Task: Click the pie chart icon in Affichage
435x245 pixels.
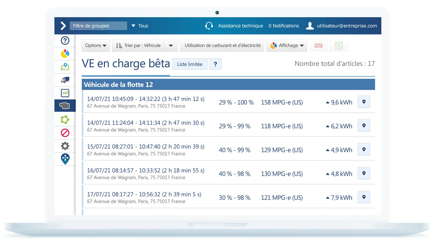Action: (x=273, y=46)
